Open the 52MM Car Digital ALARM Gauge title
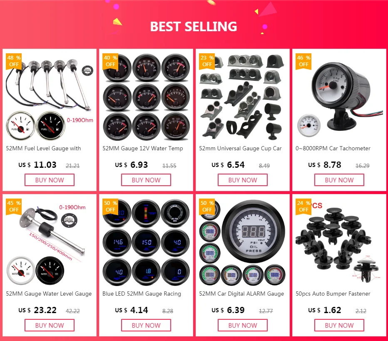Screen dimensions: 388x341 click(241, 294)
